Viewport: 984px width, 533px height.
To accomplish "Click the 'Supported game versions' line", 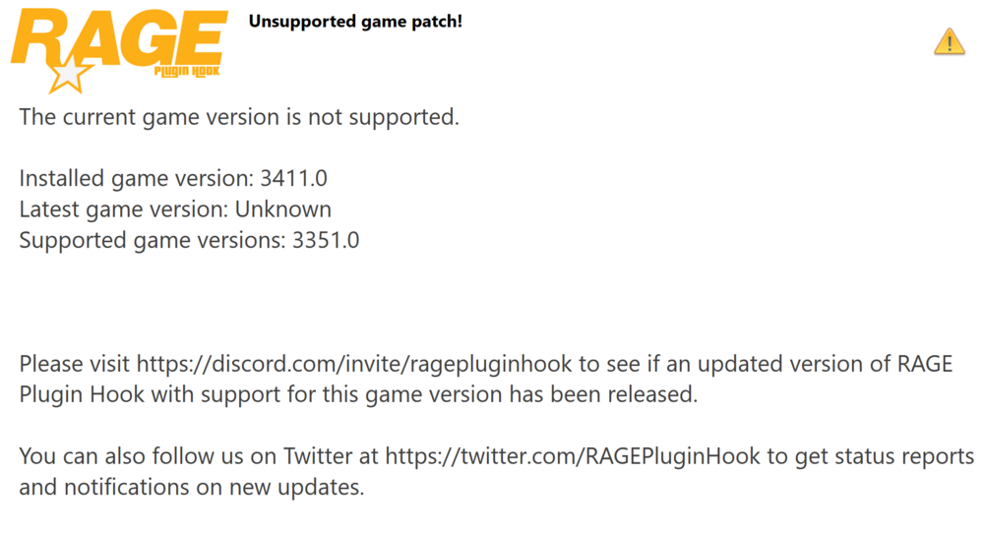I will pyautogui.click(x=153, y=240).
